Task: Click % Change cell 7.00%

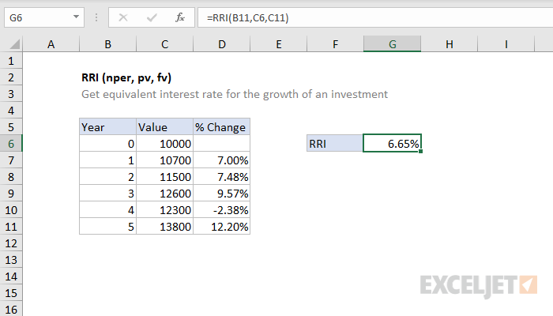Action: (x=221, y=160)
